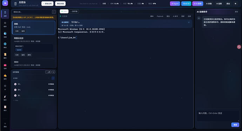Open the AI section in left sidebar
The height and width of the screenshot is (131, 242).
5,87
